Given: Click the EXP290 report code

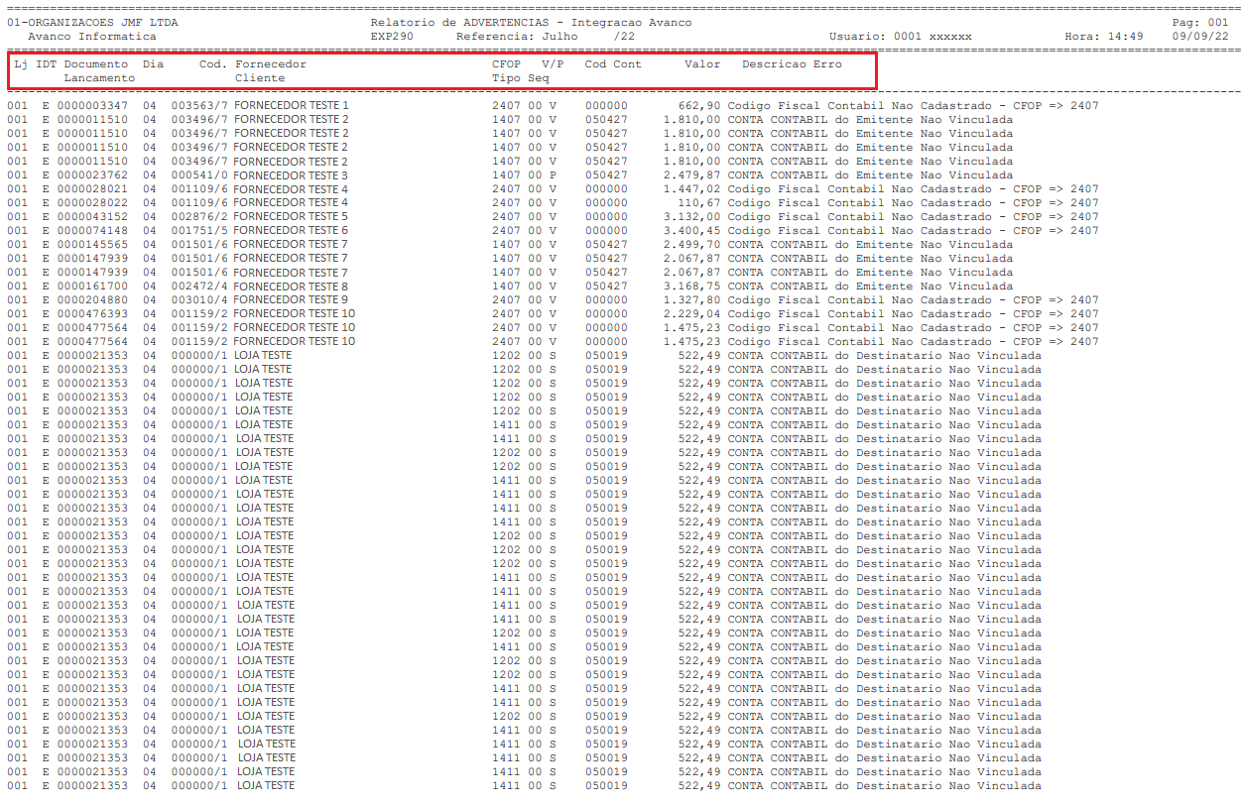Looking at the screenshot, I should click(392, 37).
